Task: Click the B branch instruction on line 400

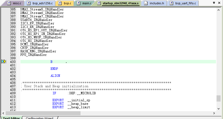Action: (51, 62)
